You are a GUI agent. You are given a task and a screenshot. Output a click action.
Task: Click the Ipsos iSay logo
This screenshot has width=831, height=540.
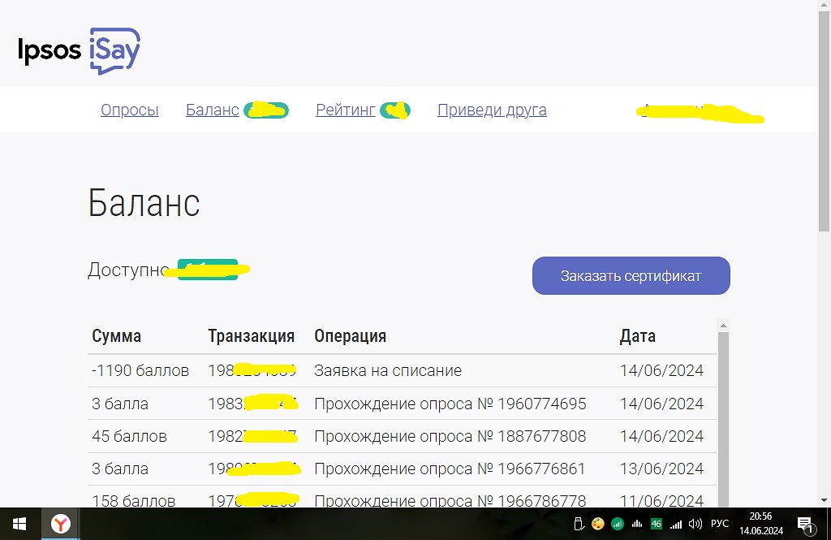pos(80,50)
